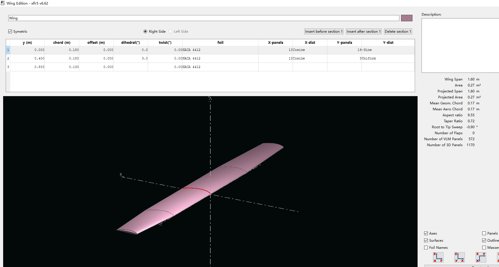Select the Right Side radio button
Viewport: 499px width, 267px height.
[145, 32]
